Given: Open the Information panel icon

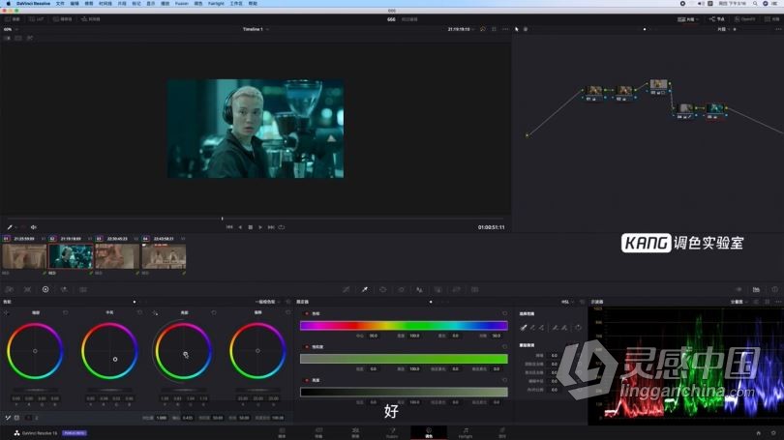Looking at the screenshot, I should click(774, 290).
